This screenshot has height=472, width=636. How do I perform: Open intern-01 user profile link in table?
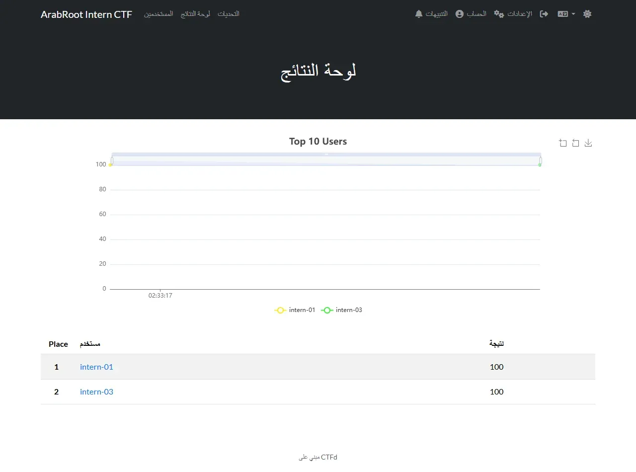[96, 367]
